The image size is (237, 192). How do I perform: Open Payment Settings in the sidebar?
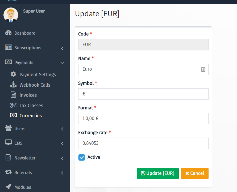point(38,75)
